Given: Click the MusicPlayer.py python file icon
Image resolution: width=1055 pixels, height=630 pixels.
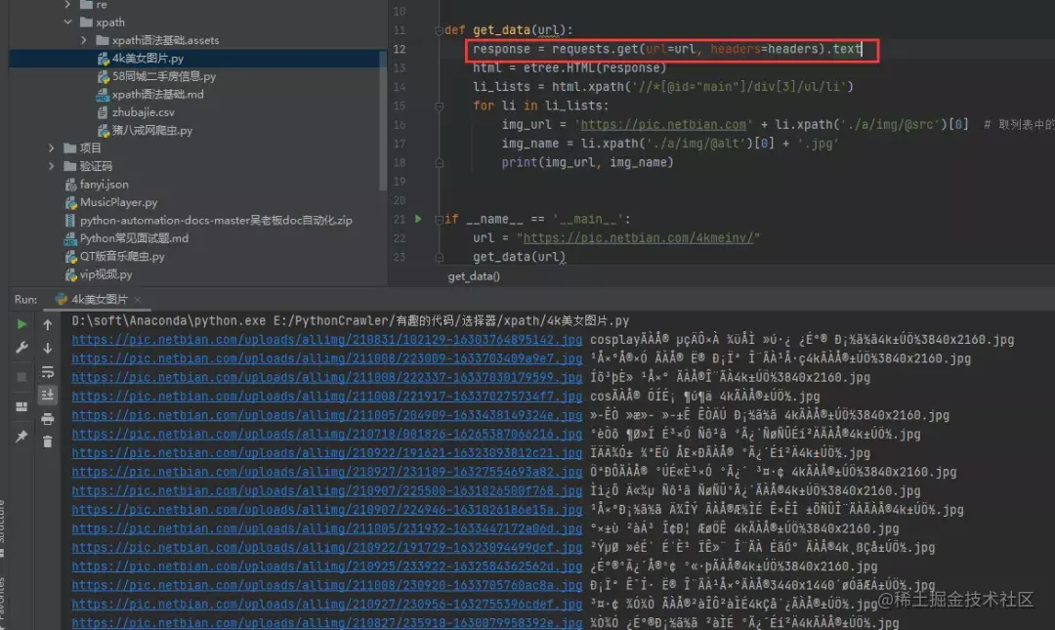Looking at the screenshot, I should [x=70, y=202].
